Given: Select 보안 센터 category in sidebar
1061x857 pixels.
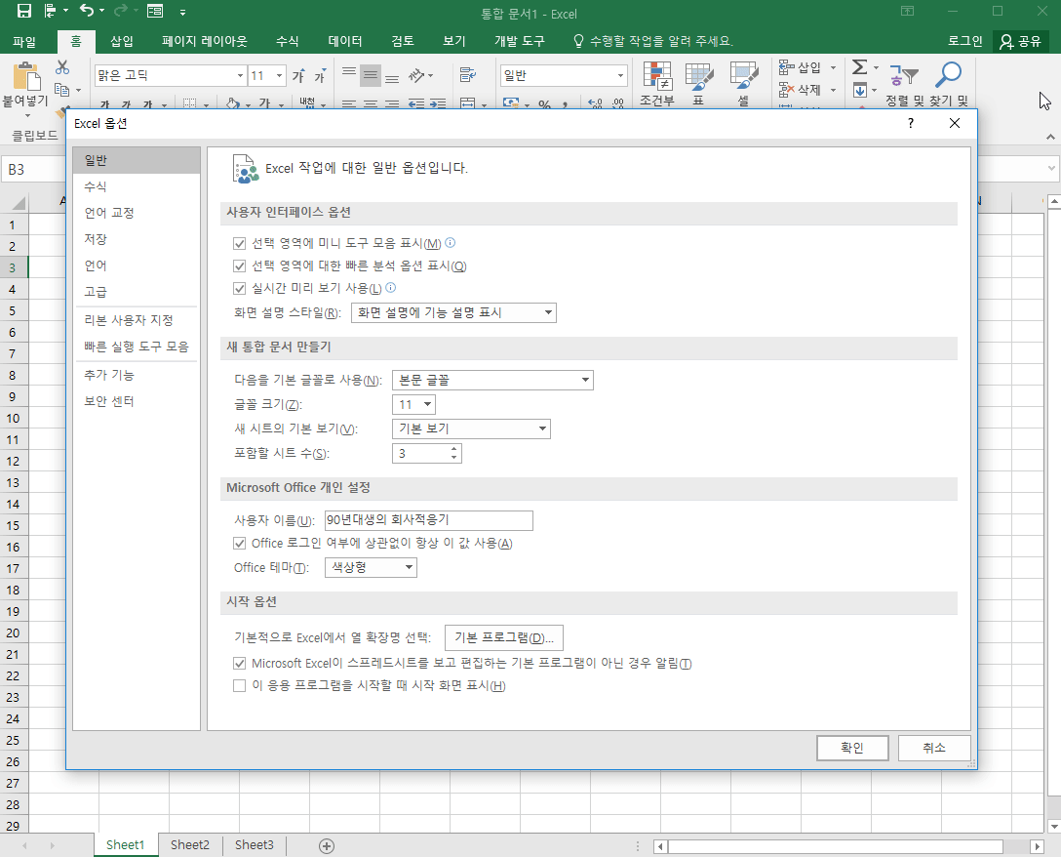Looking at the screenshot, I should (136, 401).
